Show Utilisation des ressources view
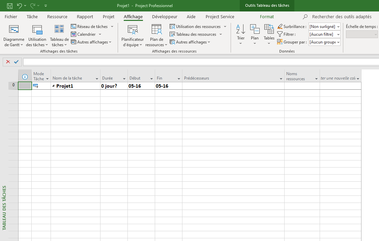 coord(195,27)
